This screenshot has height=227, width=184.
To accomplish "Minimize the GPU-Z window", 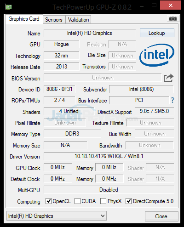I will [x=142, y=6].
